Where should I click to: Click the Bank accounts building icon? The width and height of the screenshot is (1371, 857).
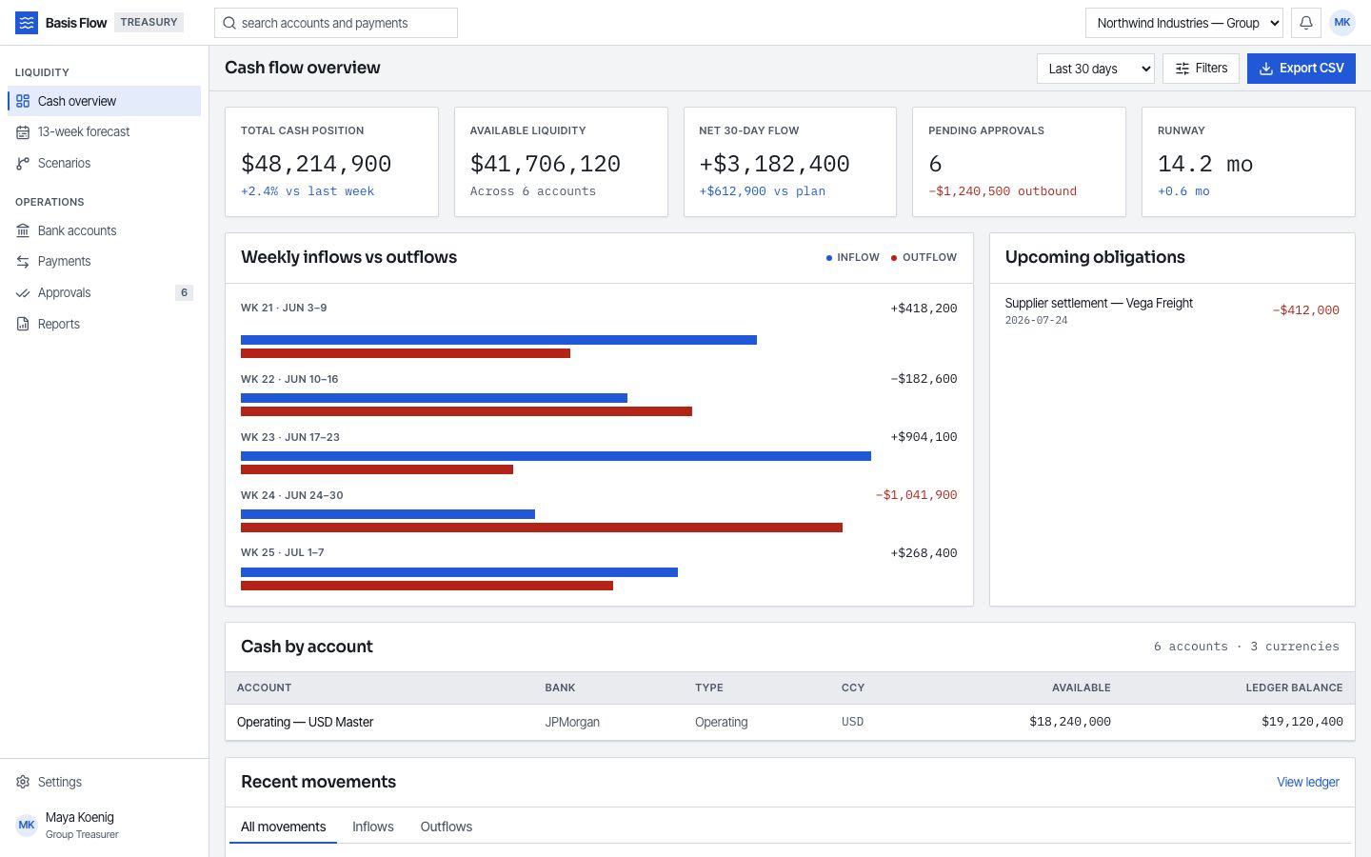coord(23,230)
